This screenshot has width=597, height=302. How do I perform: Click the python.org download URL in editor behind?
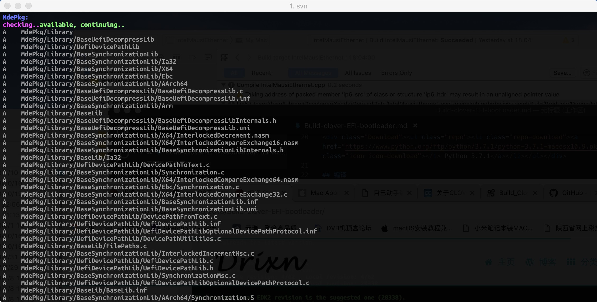tap(471, 147)
